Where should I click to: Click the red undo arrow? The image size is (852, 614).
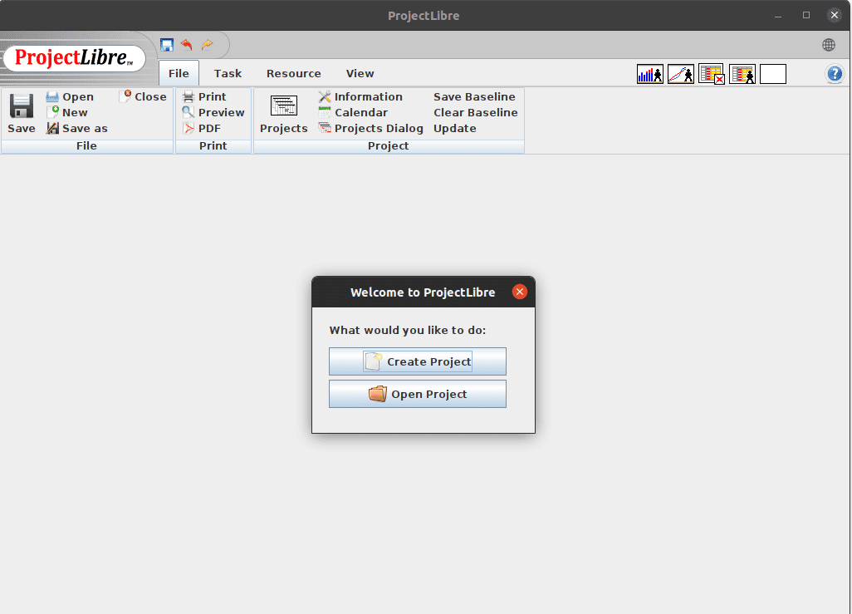tap(187, 45)
